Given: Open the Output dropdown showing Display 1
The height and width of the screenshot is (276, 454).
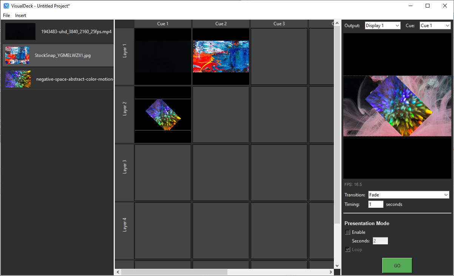Looking at the screenshot, I should click(x=383, y=25).
